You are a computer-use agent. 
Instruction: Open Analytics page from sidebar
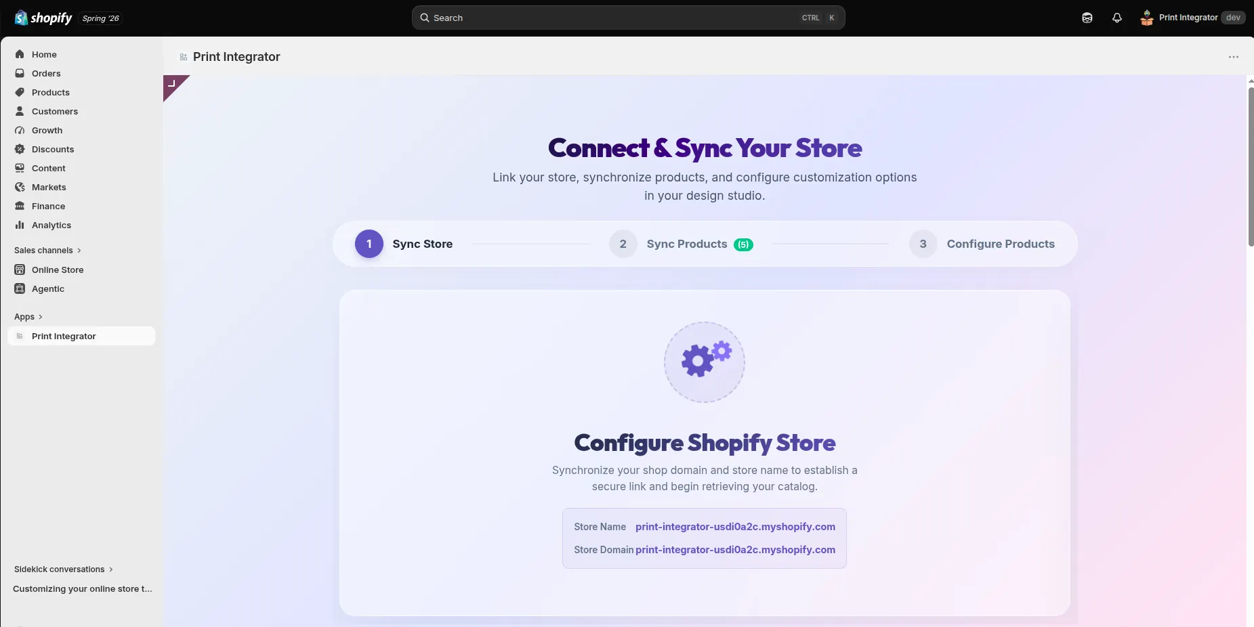(81, 225)
